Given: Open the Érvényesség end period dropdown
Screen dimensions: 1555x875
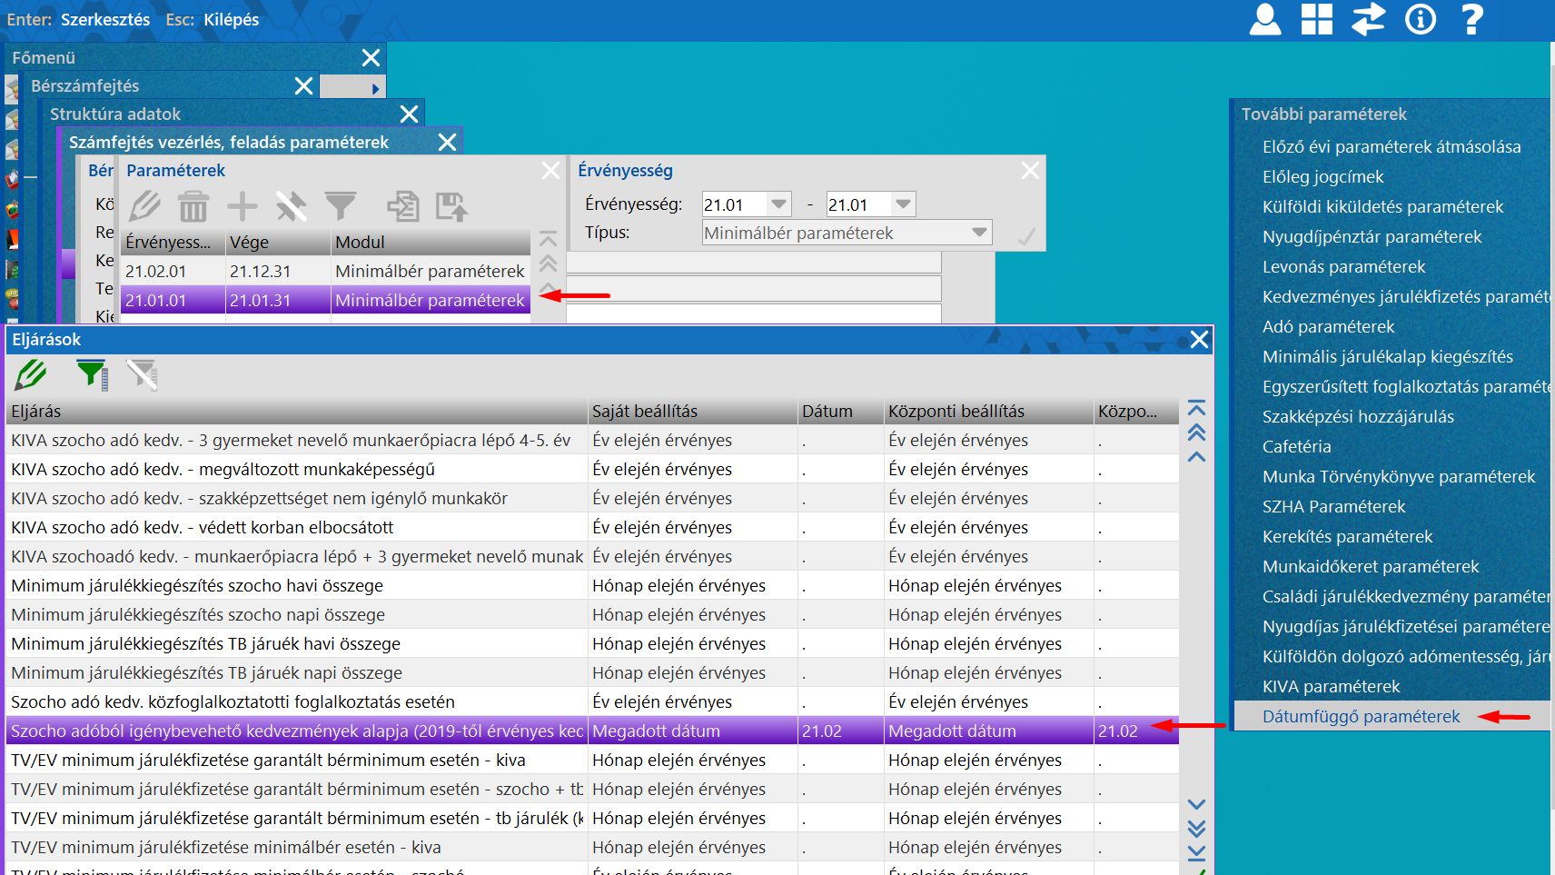Looking at the screenshot, I should 903,204.
